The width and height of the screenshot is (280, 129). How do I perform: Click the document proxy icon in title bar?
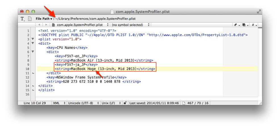coord(112,12)
